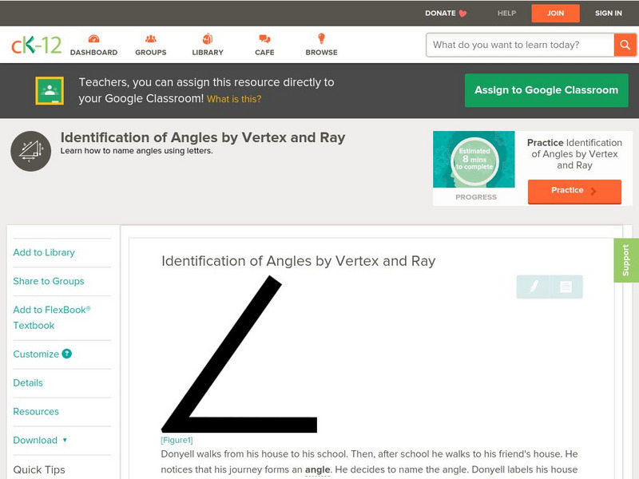The image size is (639, 479).
Task: Select Add to Library
Action: tap(44, 252)
